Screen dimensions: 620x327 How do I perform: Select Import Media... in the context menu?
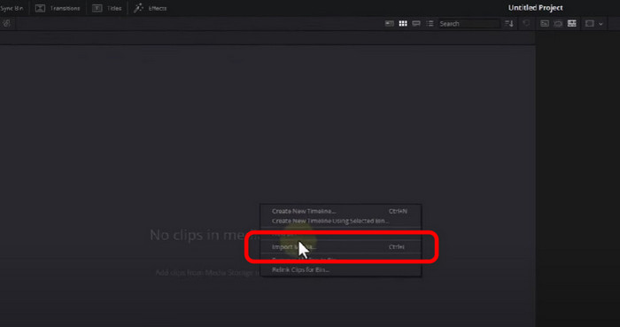[340, 246]
